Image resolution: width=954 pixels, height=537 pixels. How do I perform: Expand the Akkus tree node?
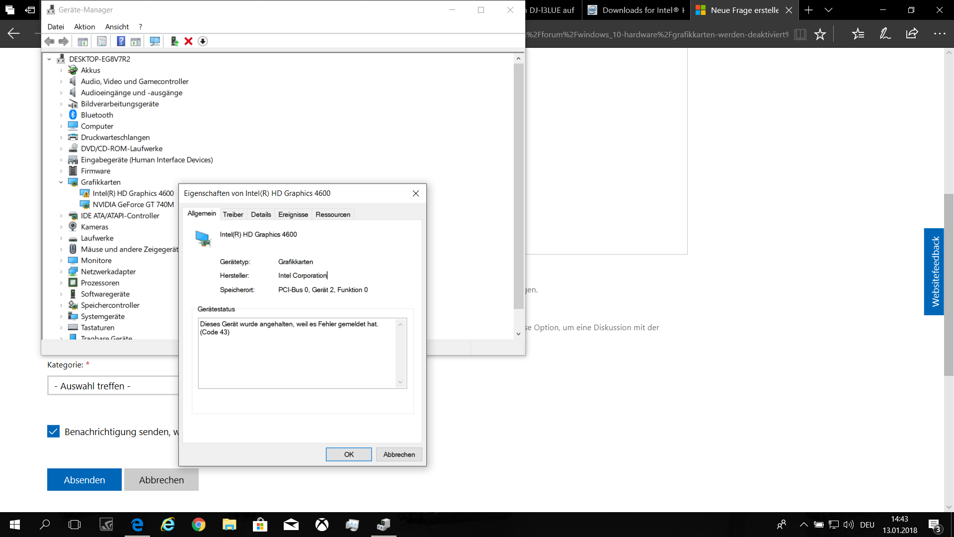click(61, 71)
